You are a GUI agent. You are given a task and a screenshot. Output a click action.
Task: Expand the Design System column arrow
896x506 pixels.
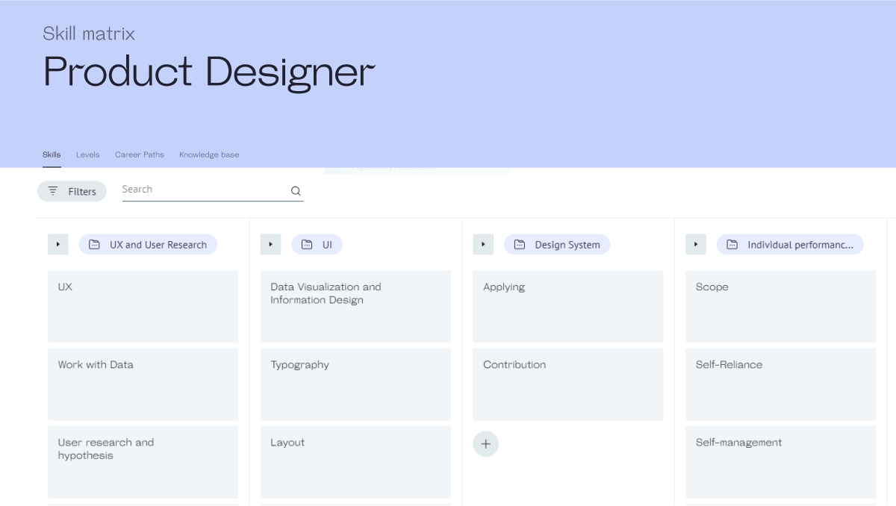483,244
